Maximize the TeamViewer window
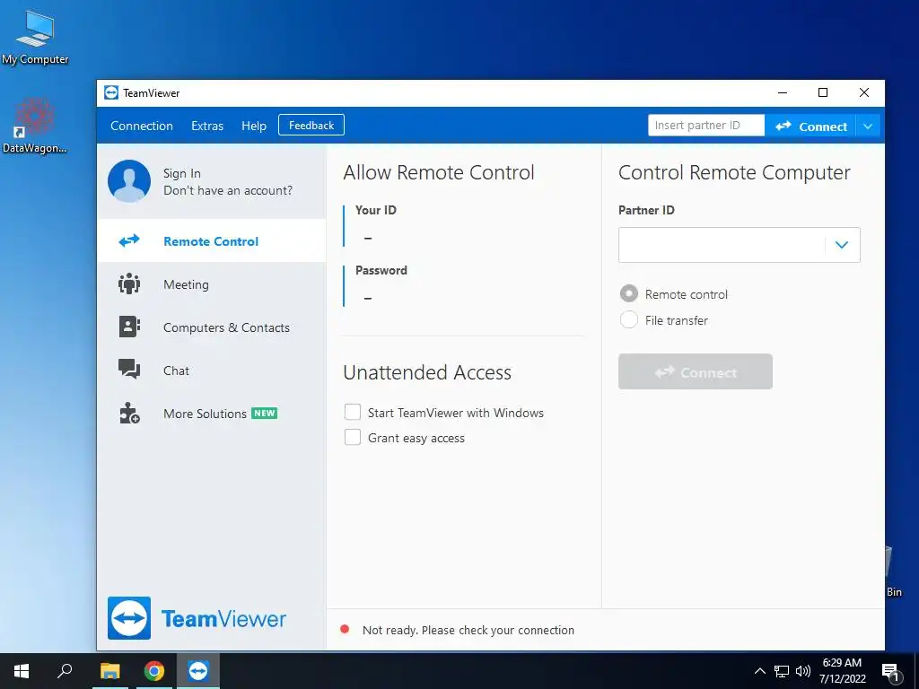919x689 pixels. click(823, 92)
